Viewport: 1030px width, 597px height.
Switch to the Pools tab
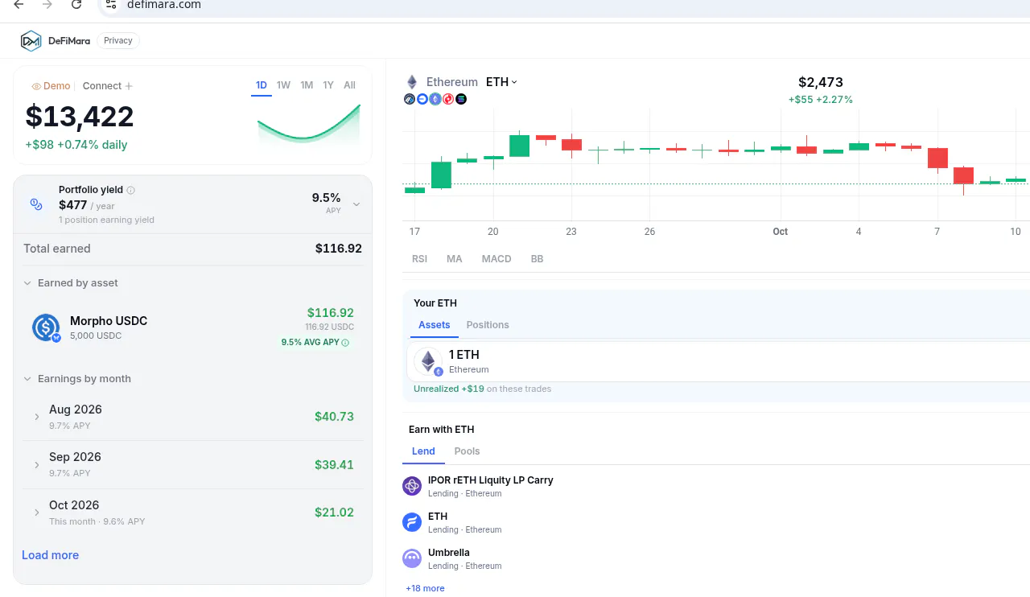tap(467, 451)
